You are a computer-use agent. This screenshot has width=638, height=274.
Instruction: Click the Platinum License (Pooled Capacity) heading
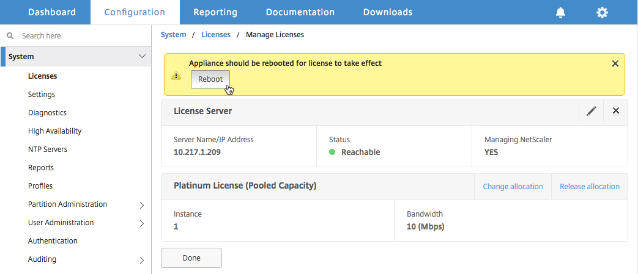click(x=245, y=186)
